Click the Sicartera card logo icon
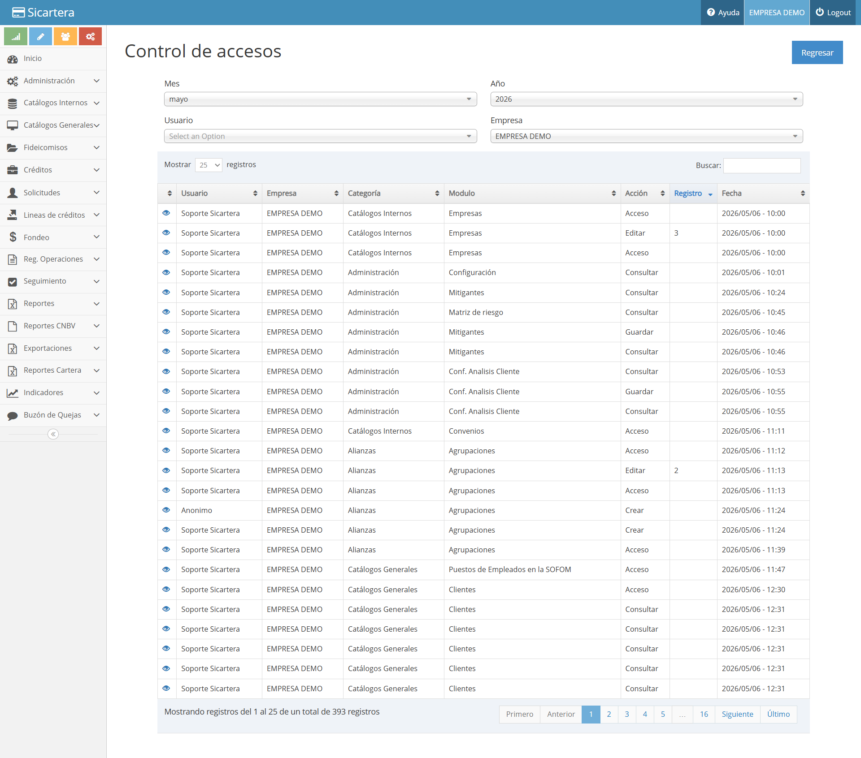The width and height of the screenshot is (861, 758). coord(18,13)
